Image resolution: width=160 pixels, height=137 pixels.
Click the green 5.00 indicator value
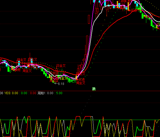pos(59,93)
